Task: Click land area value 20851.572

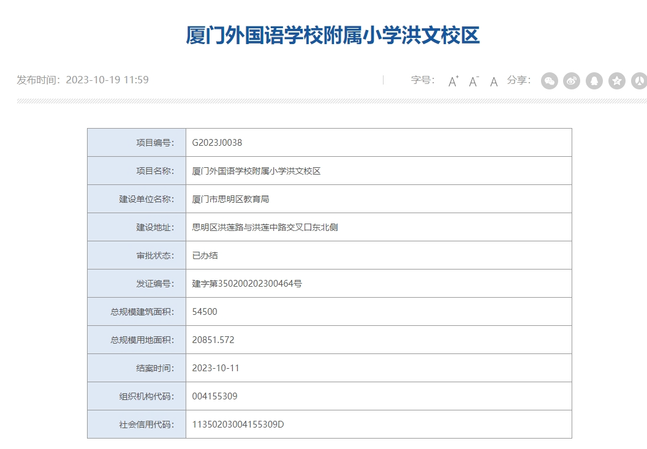Action: (213, 339)
